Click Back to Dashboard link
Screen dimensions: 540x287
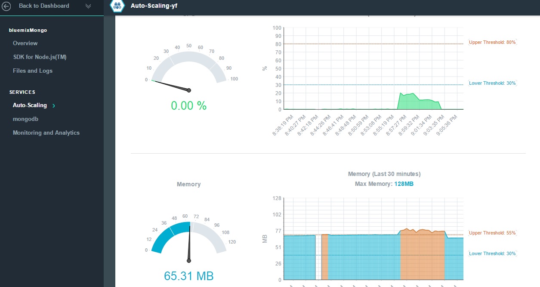44,6
